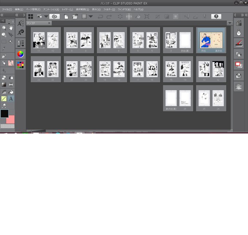Screen dimensions: 248x235
Task: Open the Layer stack panel icon
Action: 239,86
